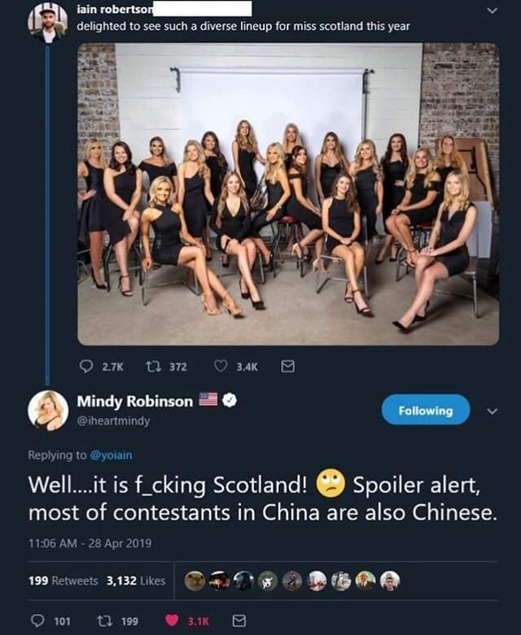Open chevron menu next to Following button
Image resolution: width=521 pixels, height=635 pixels.
pos(492,411)
